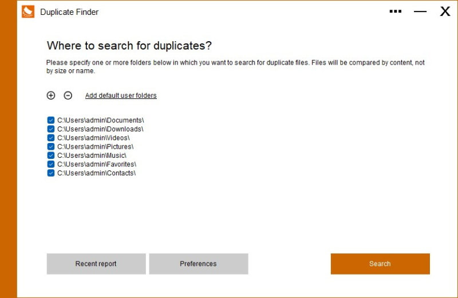Viewport: 458px width, 298px height.
Task: Disable the Videos folder checkbox
Action: click(x=51, y=138)
